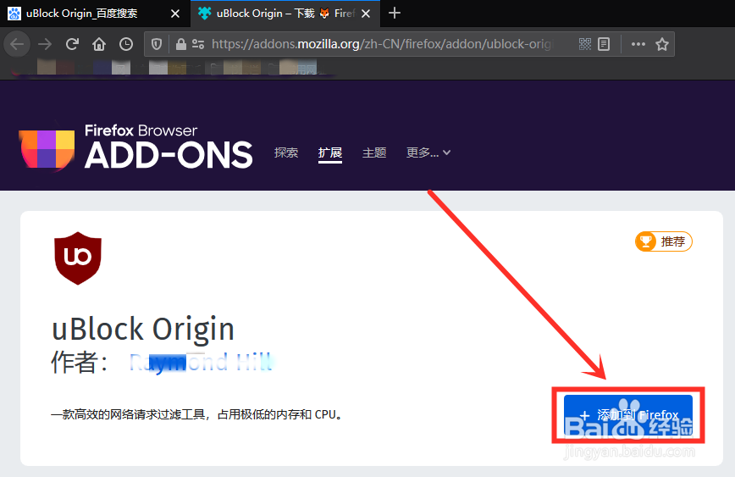This screenshot has width=735, height=477.
Task: Open the 扩展 navigation link
Action: tap(330, 153)
